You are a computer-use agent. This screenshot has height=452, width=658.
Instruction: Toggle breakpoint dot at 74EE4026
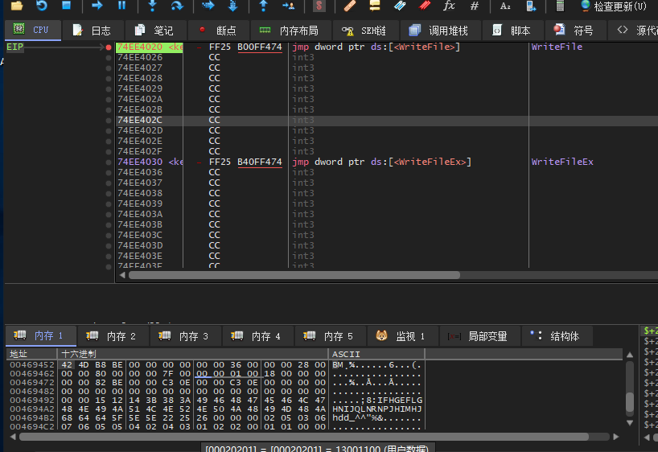[109, 58]
